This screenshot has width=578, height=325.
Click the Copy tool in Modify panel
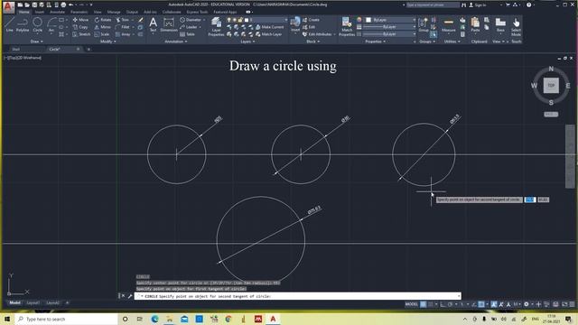[x=80, y=27]
